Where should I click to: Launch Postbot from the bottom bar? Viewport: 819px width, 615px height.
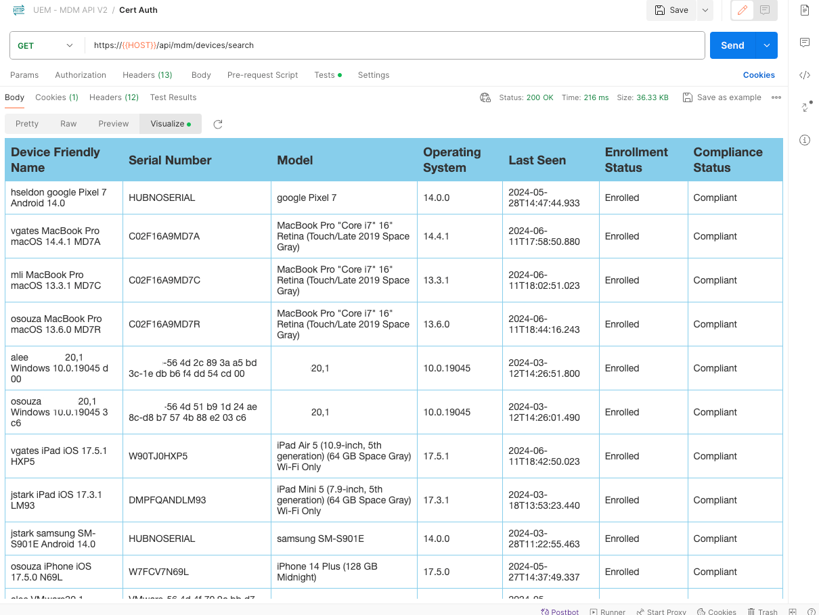[x=560, y=612]
